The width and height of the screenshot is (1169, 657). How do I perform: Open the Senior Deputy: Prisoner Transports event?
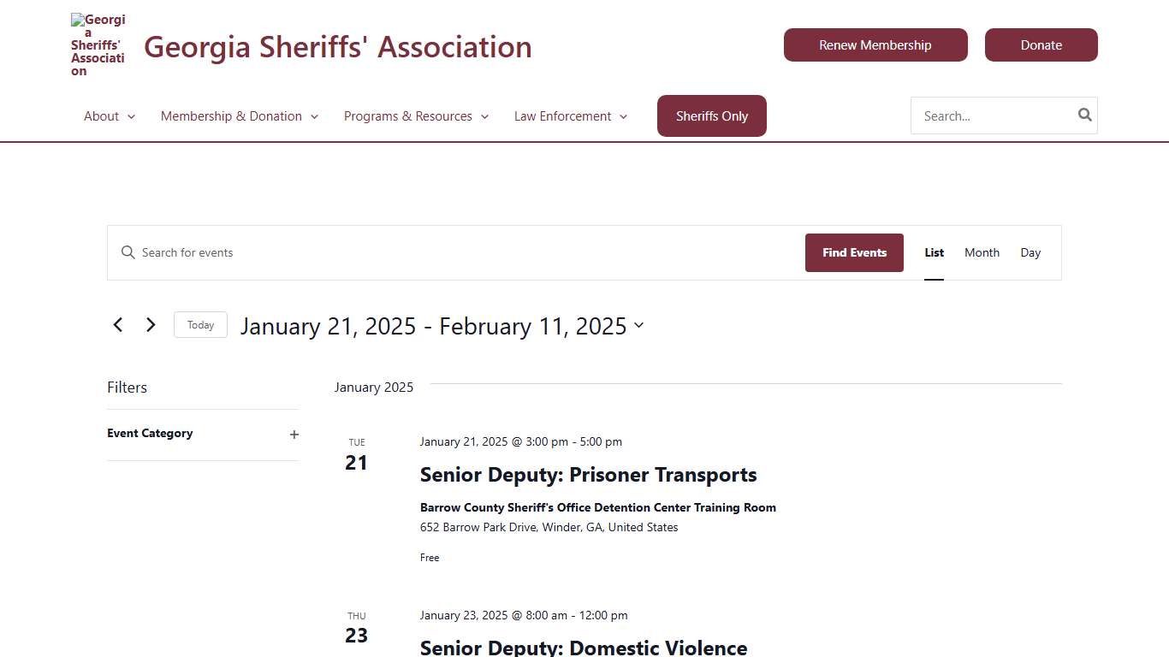pos(588,475)
